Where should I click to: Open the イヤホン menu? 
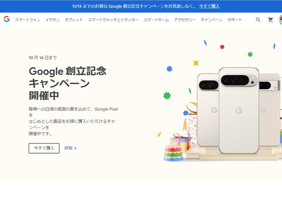coord(53,20)
